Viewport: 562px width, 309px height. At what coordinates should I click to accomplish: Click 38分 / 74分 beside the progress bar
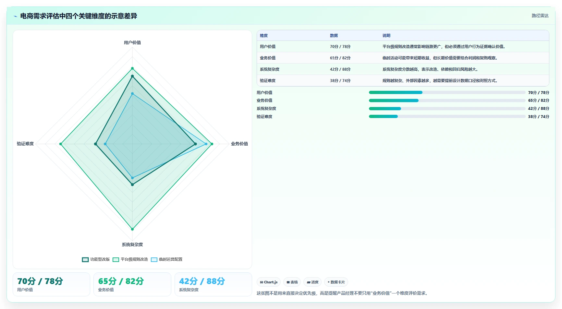point(539,117)
